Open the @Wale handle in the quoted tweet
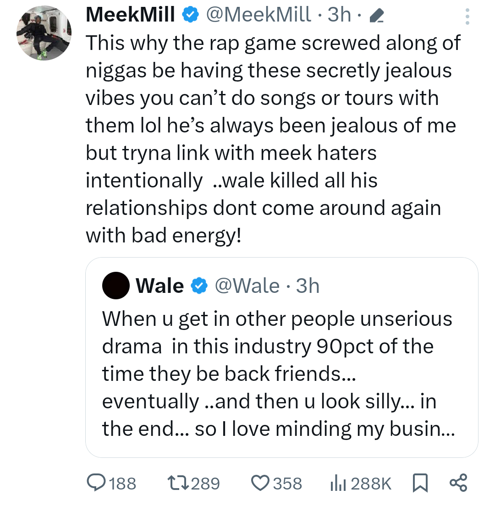Viewport: 495px width, 506px height. [247, 286]
